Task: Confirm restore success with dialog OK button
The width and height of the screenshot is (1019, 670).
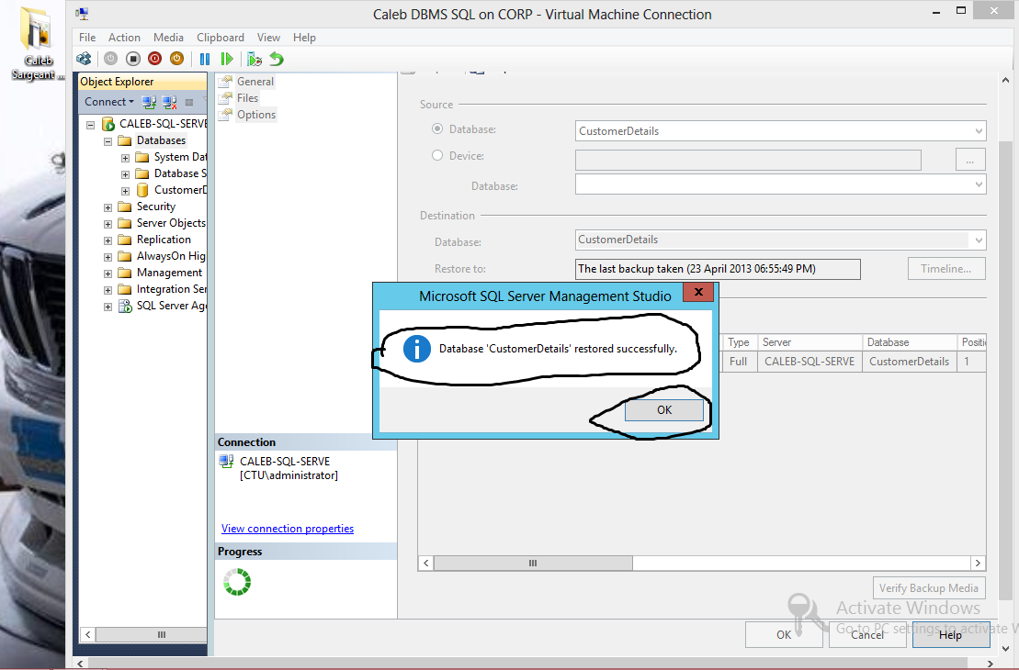Action: 663,409
